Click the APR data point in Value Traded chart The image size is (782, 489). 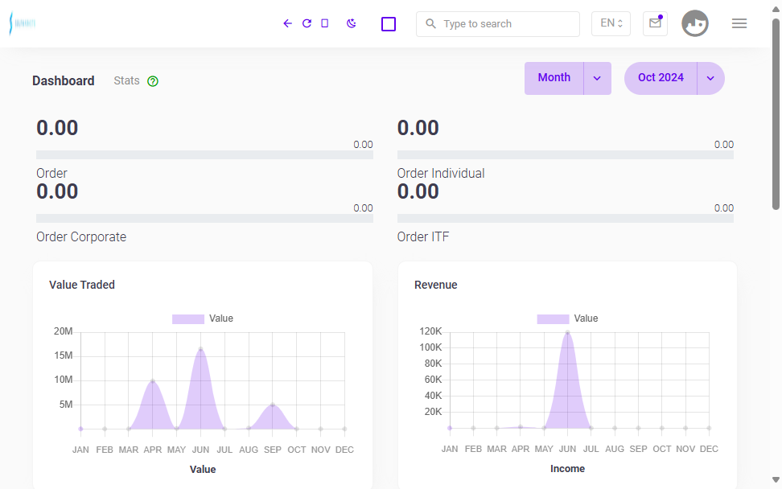(153, 381)
